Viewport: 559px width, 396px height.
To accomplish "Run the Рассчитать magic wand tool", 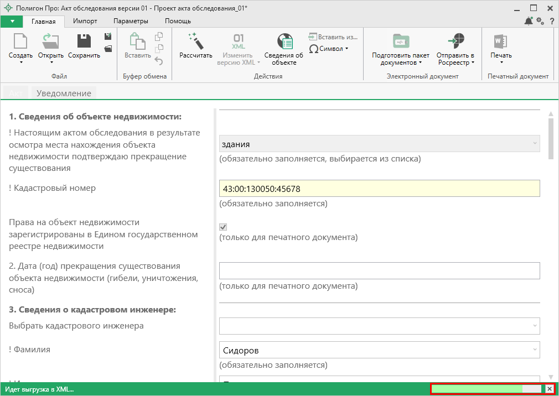I will pos(196,42).
